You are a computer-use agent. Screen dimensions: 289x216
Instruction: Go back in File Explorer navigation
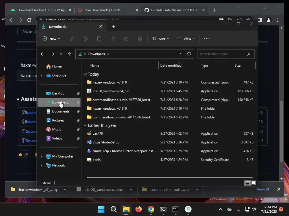pyautogui.click(x=43, y=54)
